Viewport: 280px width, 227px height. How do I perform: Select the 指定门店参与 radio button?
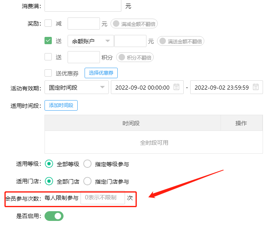click(87, 181)
